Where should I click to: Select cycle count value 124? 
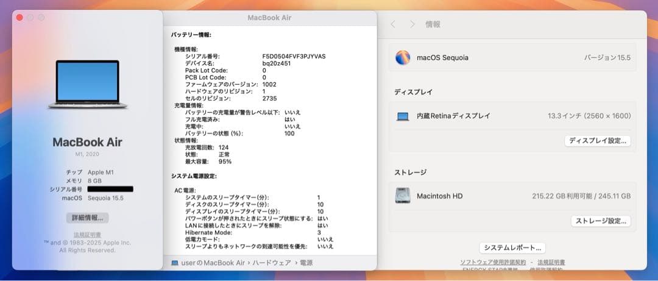(224, 148)
